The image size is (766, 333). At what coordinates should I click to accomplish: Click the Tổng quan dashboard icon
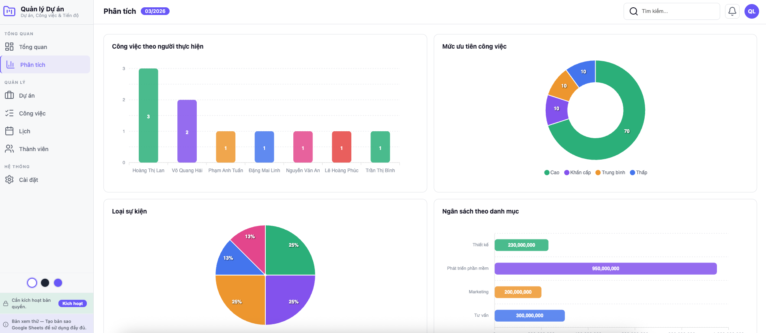pyautogui.click(x=9, y=47)
